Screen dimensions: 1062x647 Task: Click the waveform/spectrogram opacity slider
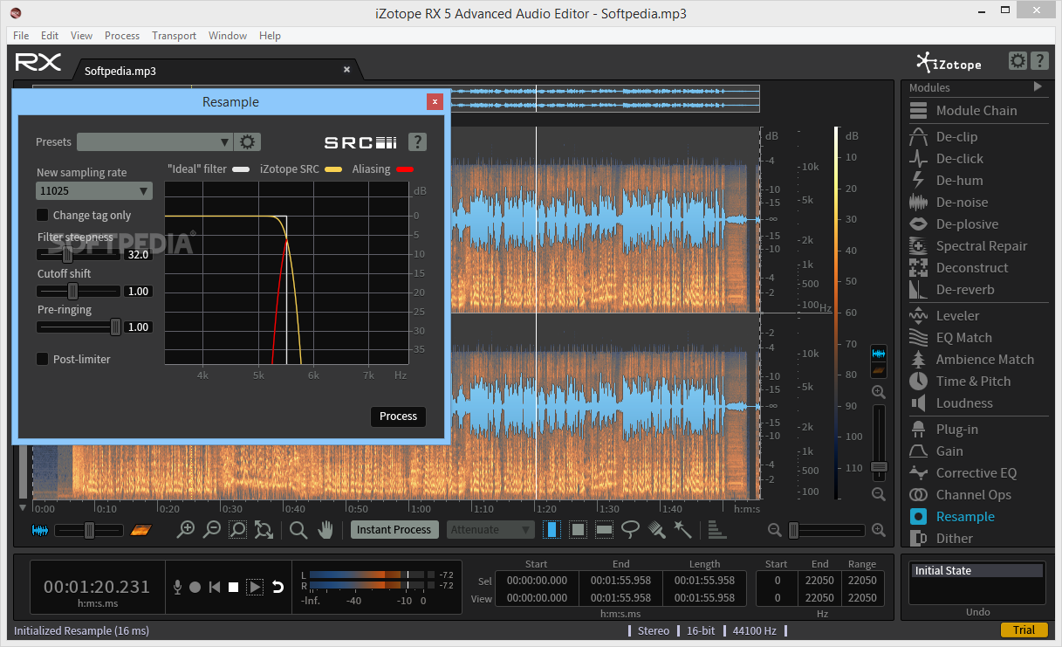pos(89,530)
